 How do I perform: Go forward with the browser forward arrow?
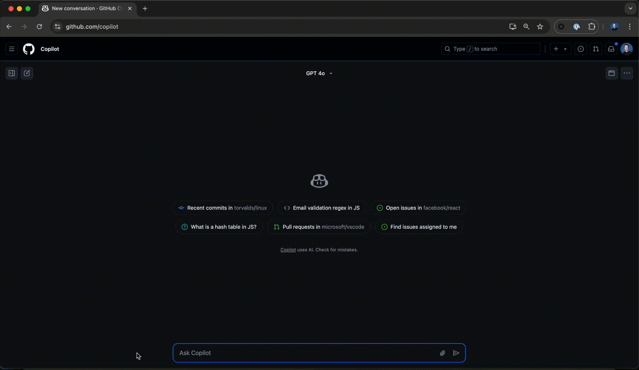[24, 26]
